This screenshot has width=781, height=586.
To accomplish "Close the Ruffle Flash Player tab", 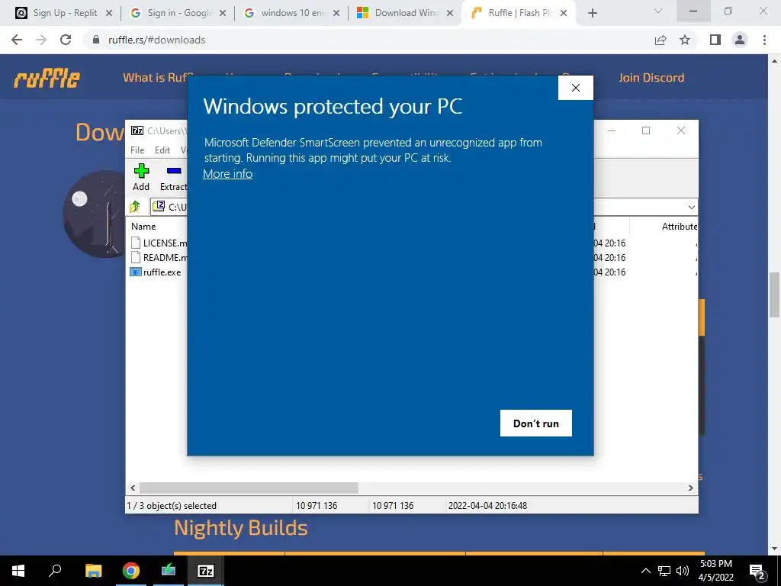I will (x=564, y=13).
